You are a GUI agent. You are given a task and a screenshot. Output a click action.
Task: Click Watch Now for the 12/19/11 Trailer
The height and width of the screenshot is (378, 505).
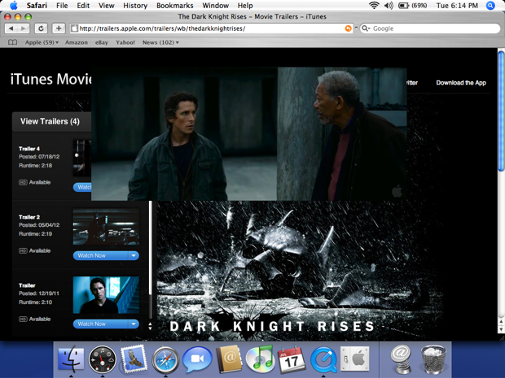101,324
